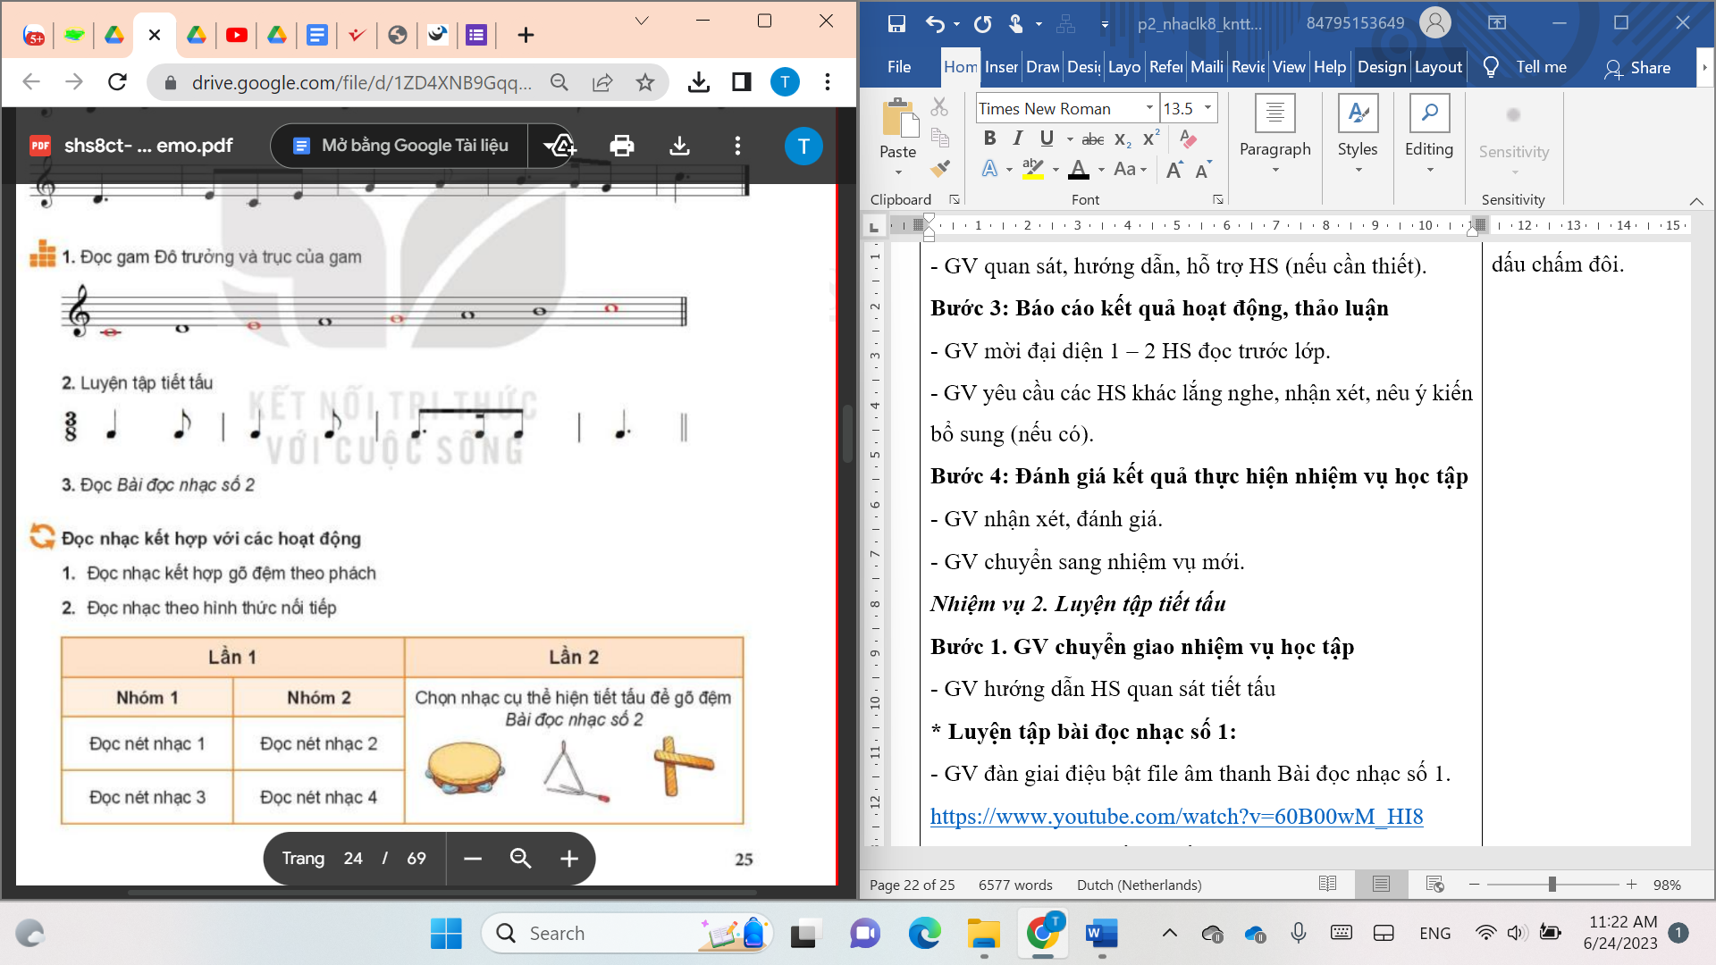Reset PDF zoom magnifier icon
1716x965 pixels.
pos(520,859)
